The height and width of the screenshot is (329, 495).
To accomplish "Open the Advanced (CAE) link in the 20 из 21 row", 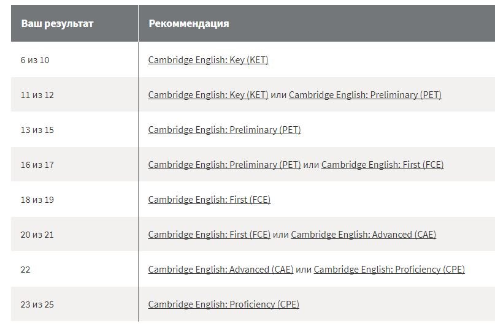I will pos(363,235).
